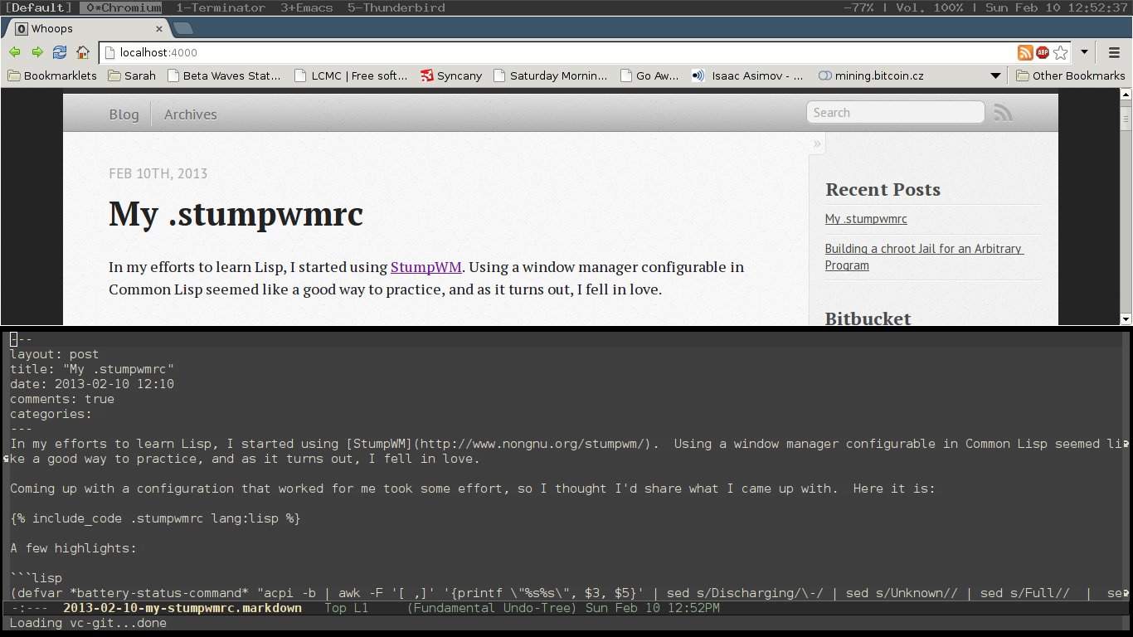1133x637 pixels.
Task: Switch to the 1-Terminator window
Action: click(221, 7)
